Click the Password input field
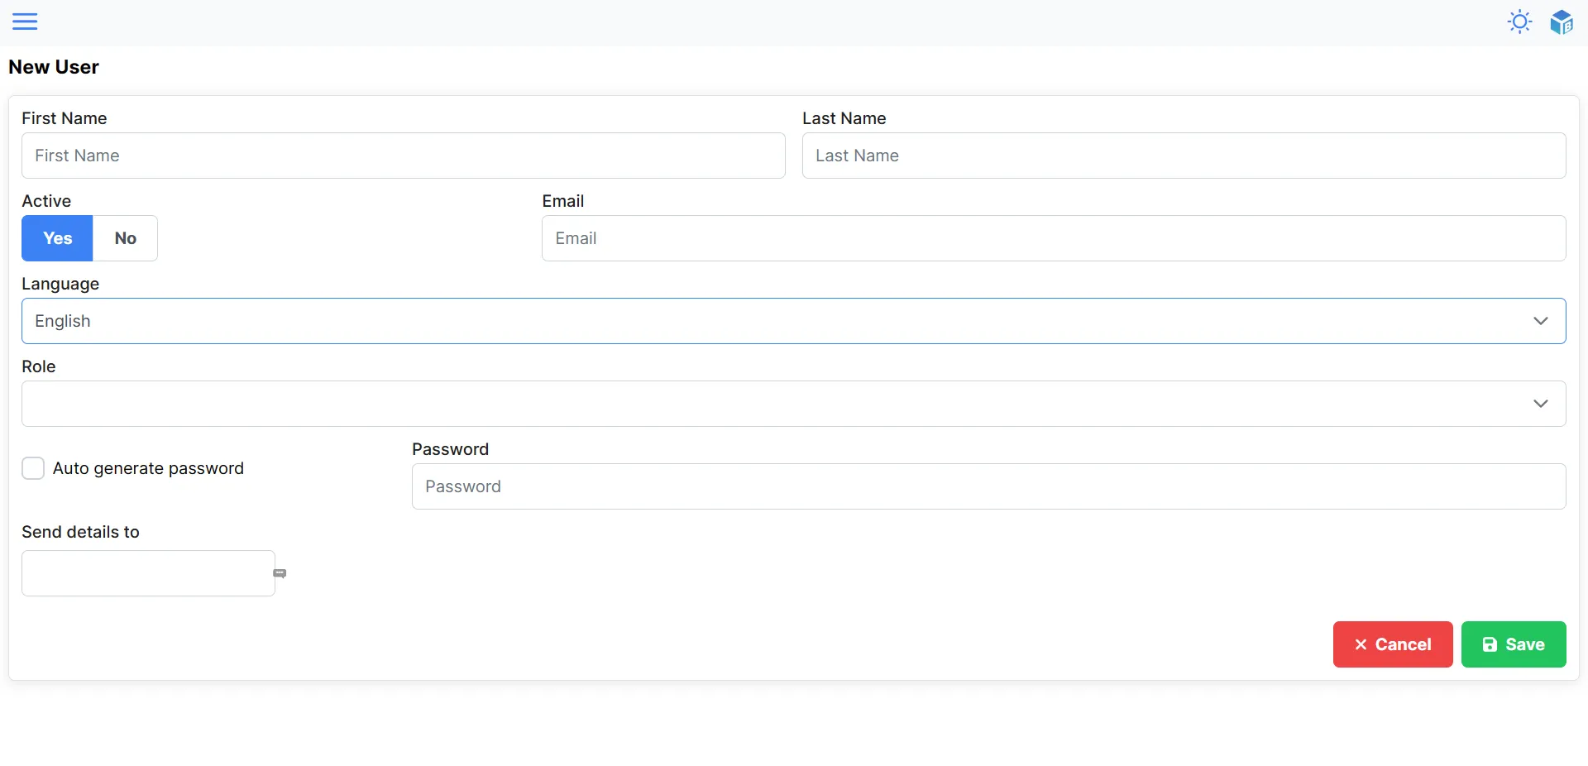This screenshot has width=1588, height=766. coord(988,486)
